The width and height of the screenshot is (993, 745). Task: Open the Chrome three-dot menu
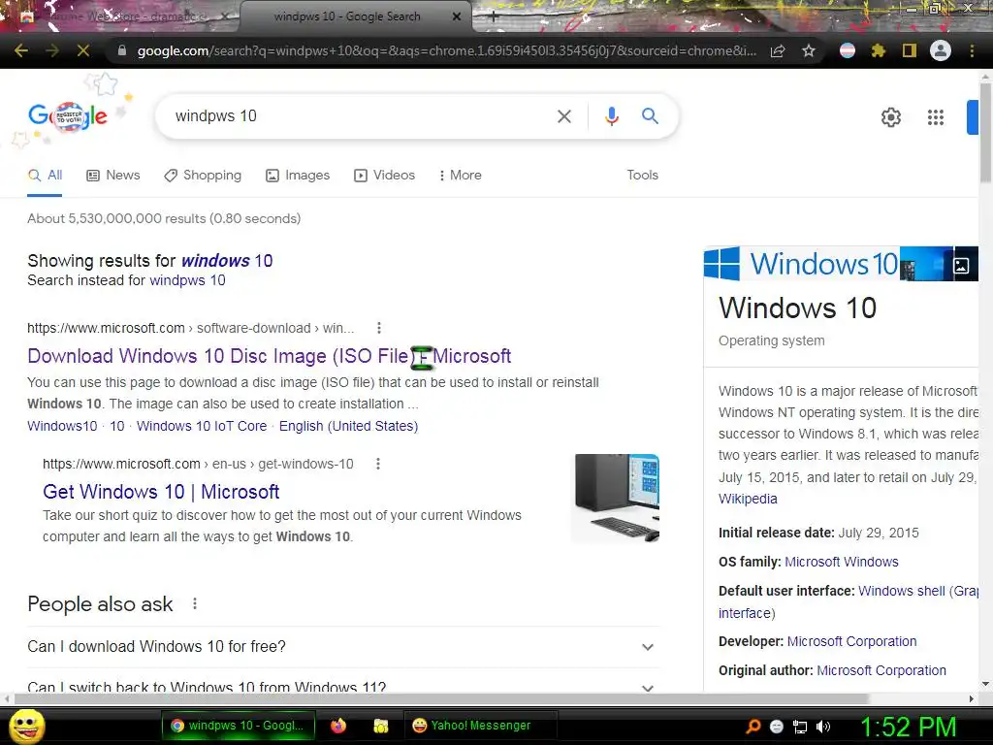[972, 50]
